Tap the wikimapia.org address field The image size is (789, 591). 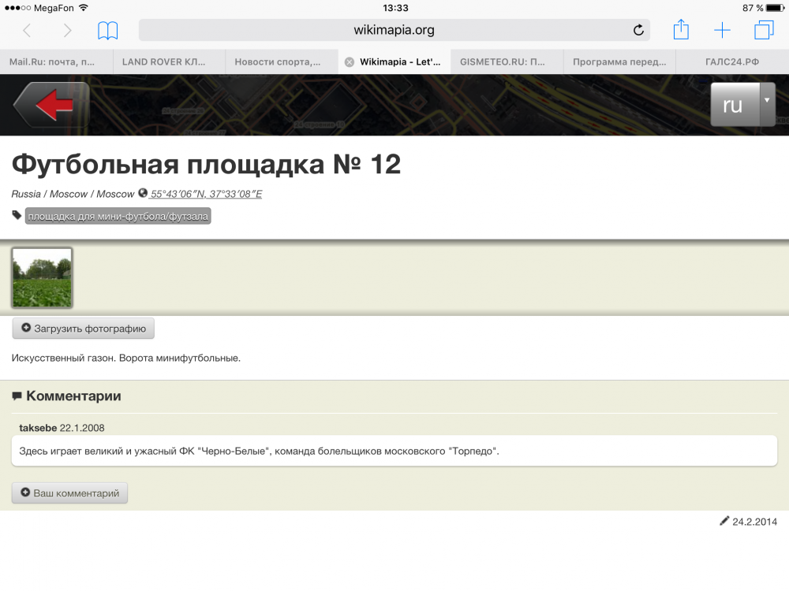tap(394, 31)
